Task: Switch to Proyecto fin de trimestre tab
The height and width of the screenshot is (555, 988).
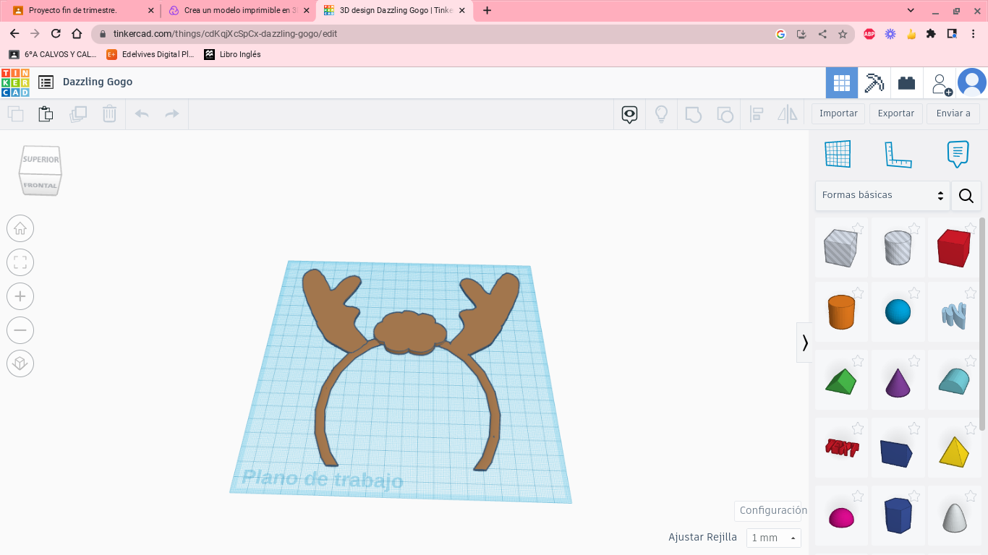Action: tap(72, 11)
